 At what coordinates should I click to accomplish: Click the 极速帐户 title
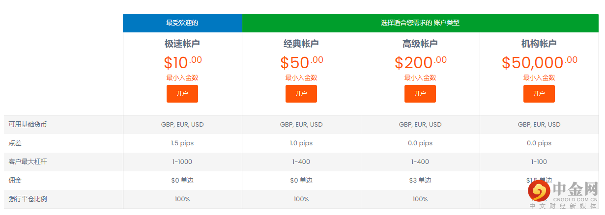[182, 44]
